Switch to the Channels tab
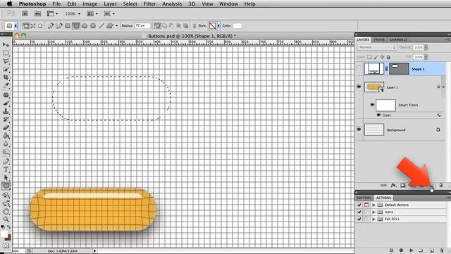Screen dimensions: 451x254 coord(398,40)
